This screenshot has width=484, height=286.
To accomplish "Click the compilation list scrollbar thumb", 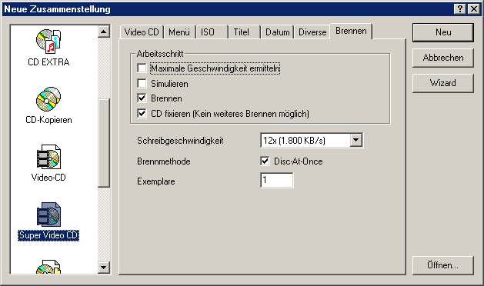I will [x=104, y=143].
